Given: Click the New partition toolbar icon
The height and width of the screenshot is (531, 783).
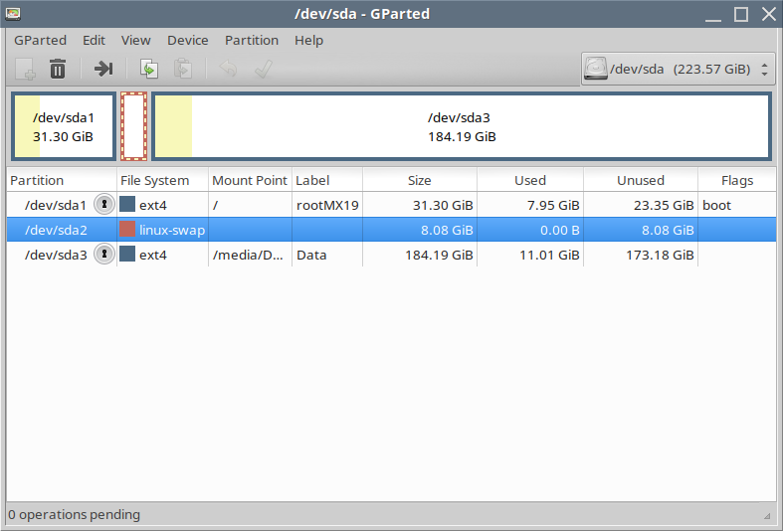Looking at the screenshot, I should [26, 69].
